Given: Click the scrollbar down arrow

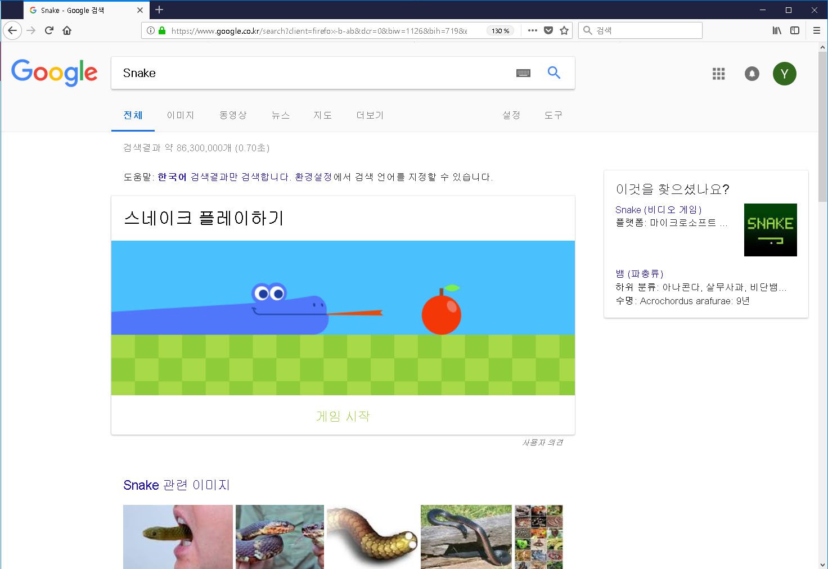Looking at the screenshot, I should click(x=823, y=564).
